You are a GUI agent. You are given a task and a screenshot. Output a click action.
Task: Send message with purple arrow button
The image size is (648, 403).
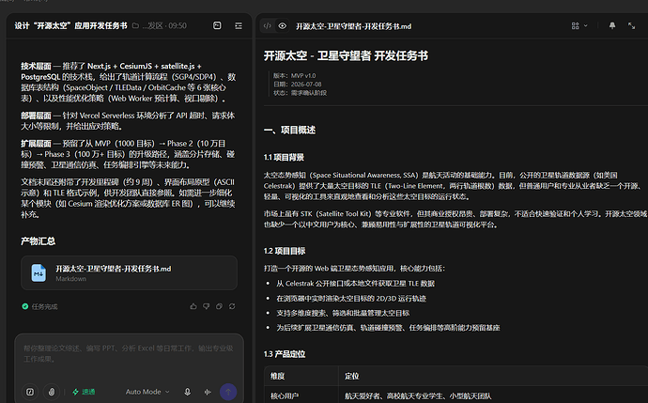(x=228, y=392)
